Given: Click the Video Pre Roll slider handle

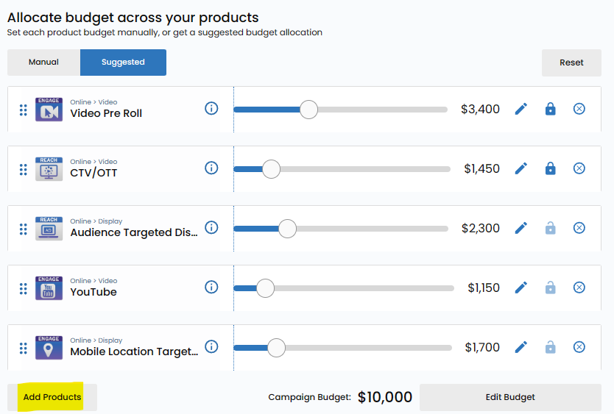Looking at the screenshot, I should click(x=309, y=110).
